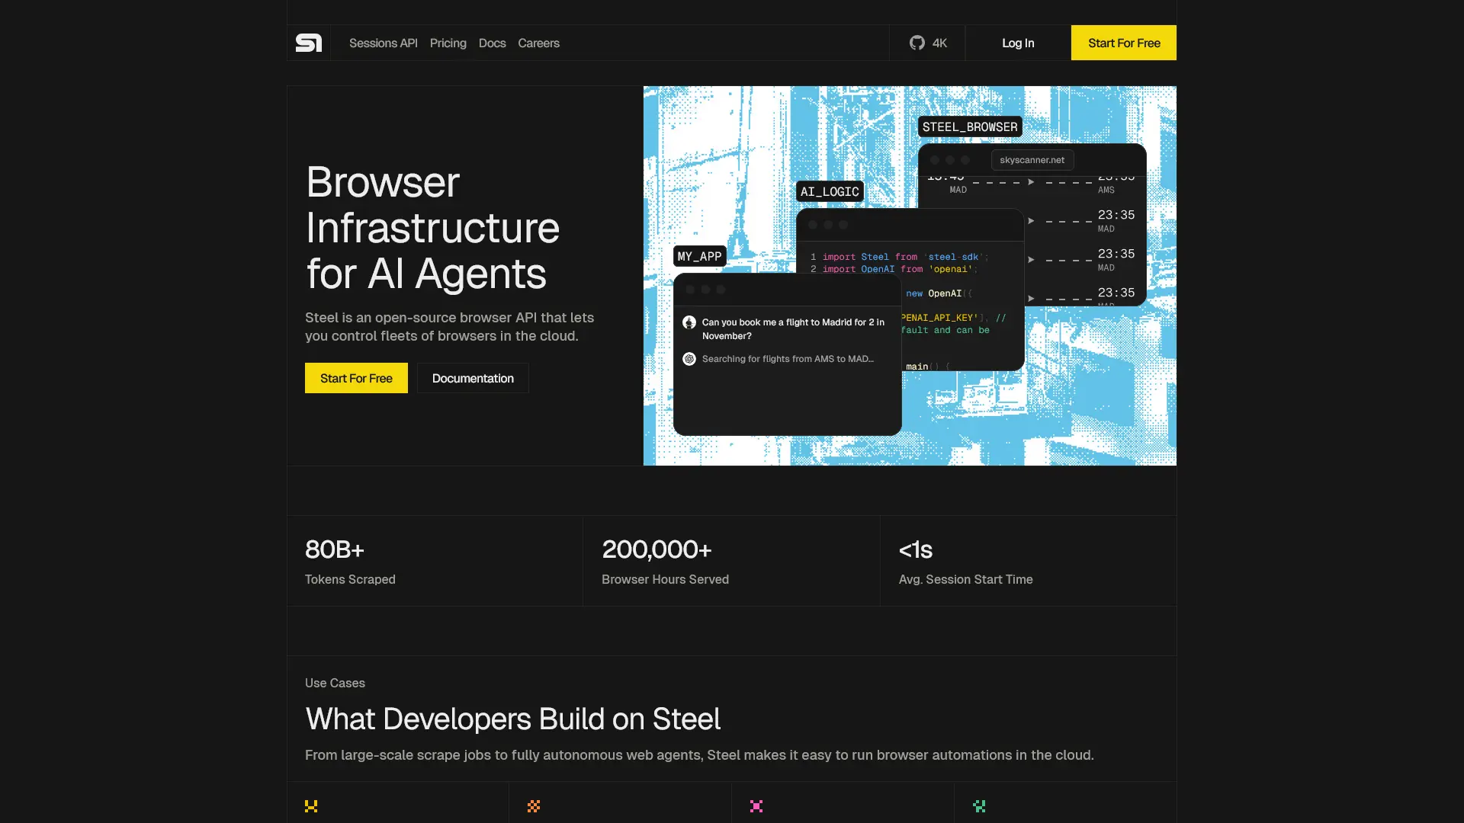Click the skyscanner.net address bar in the mockup

(1032, 160)
